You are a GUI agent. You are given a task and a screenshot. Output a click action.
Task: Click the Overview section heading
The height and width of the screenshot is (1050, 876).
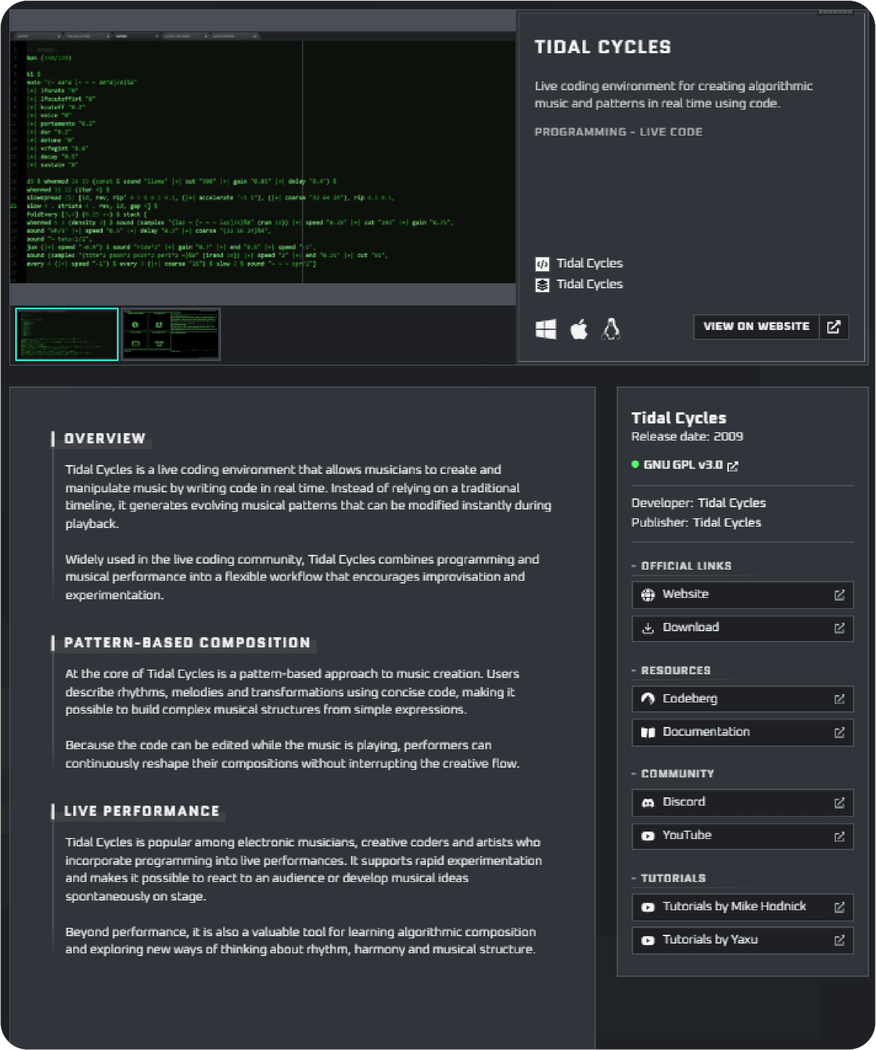pos(105,439)
